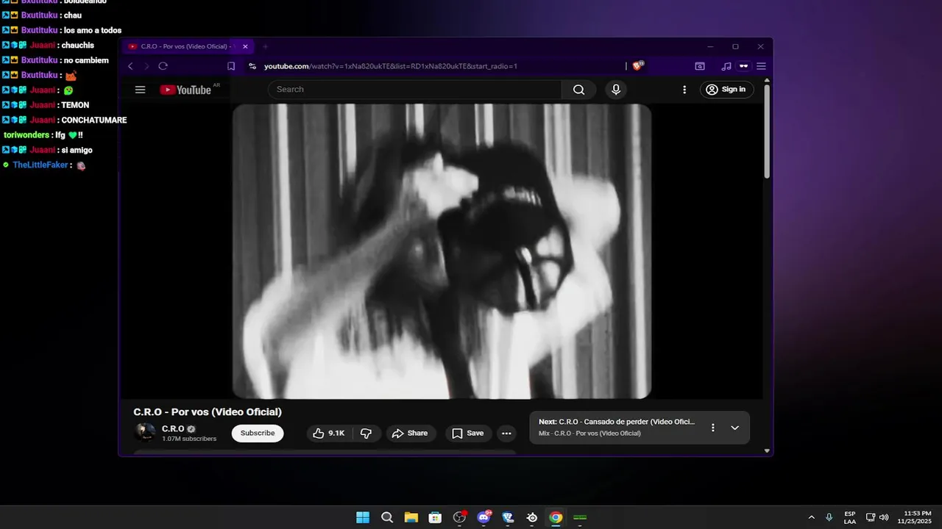Click the video player frame
Viewport: 942px width, 529px height.
(442, 251)
